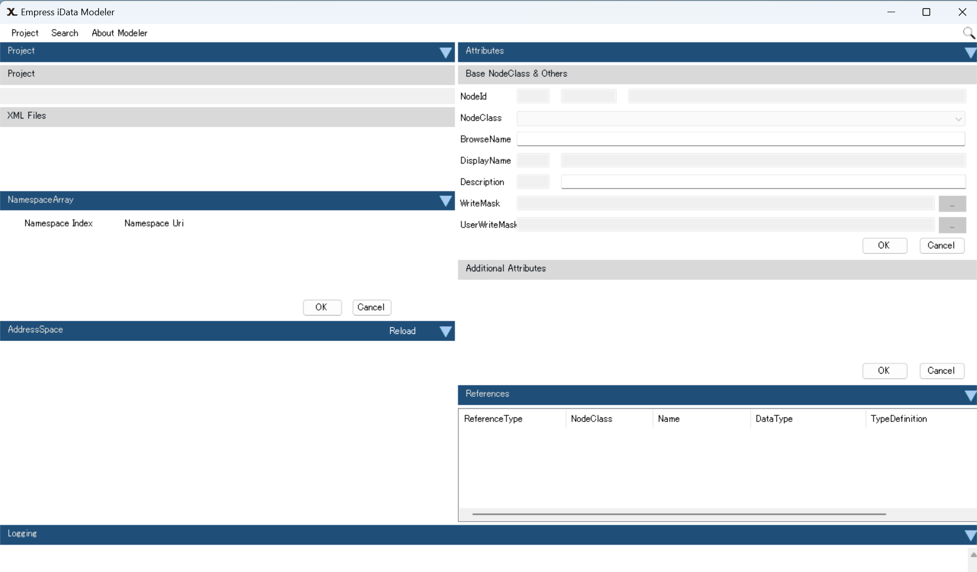Maximize the Empress iData Modeler window

[x=926, y=12]
